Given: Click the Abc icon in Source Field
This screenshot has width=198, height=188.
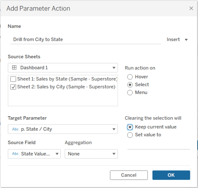Looking at the screenshot, I should [x=15, y=154].
